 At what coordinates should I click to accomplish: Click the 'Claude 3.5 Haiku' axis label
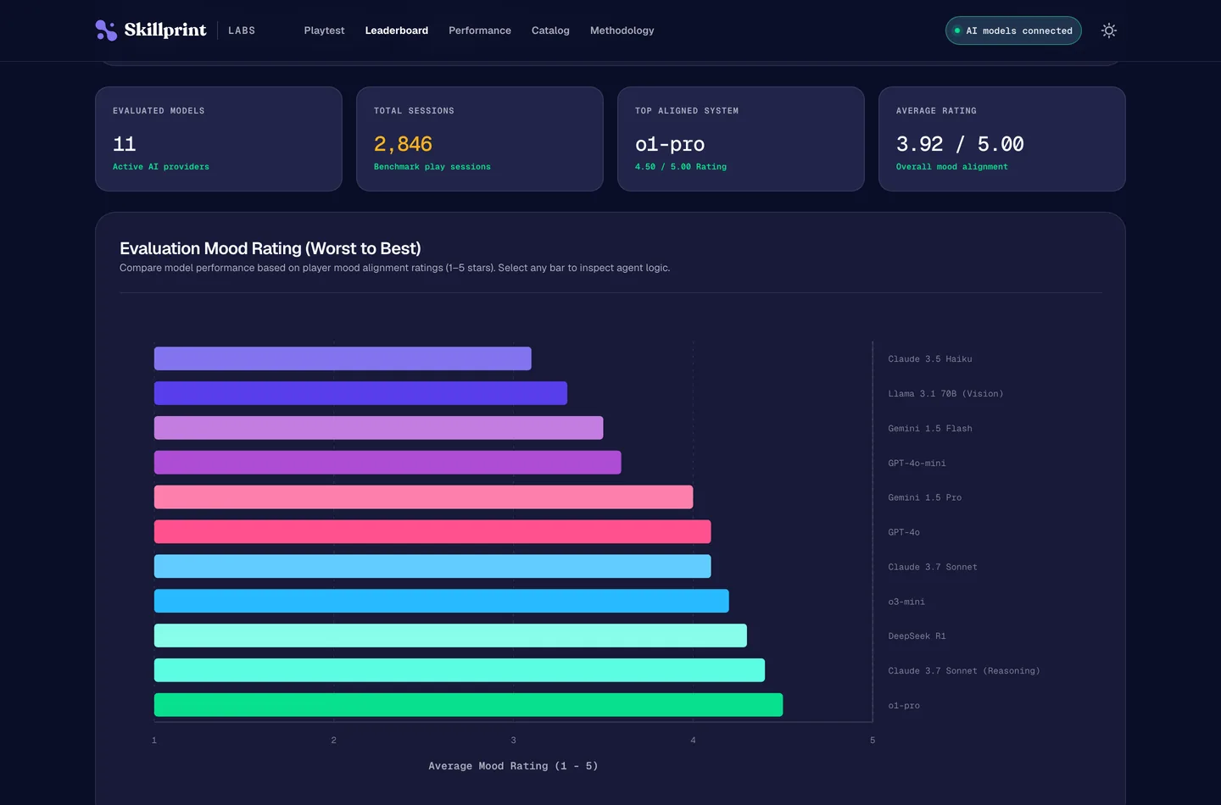coord(930,359)
